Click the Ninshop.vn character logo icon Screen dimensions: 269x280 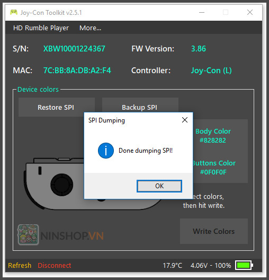[x=28, y=234]
